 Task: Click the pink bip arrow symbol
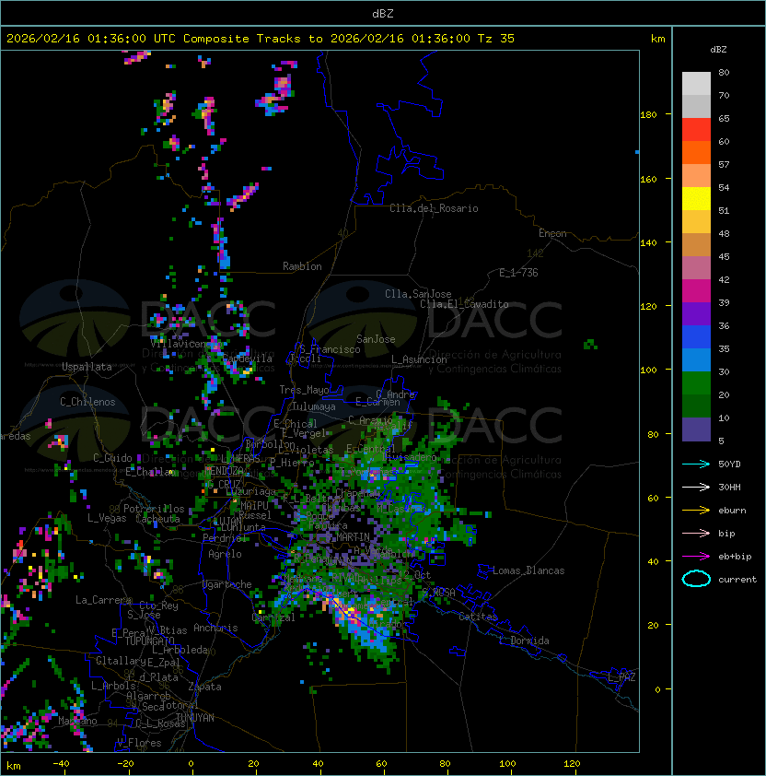(696, 533)
